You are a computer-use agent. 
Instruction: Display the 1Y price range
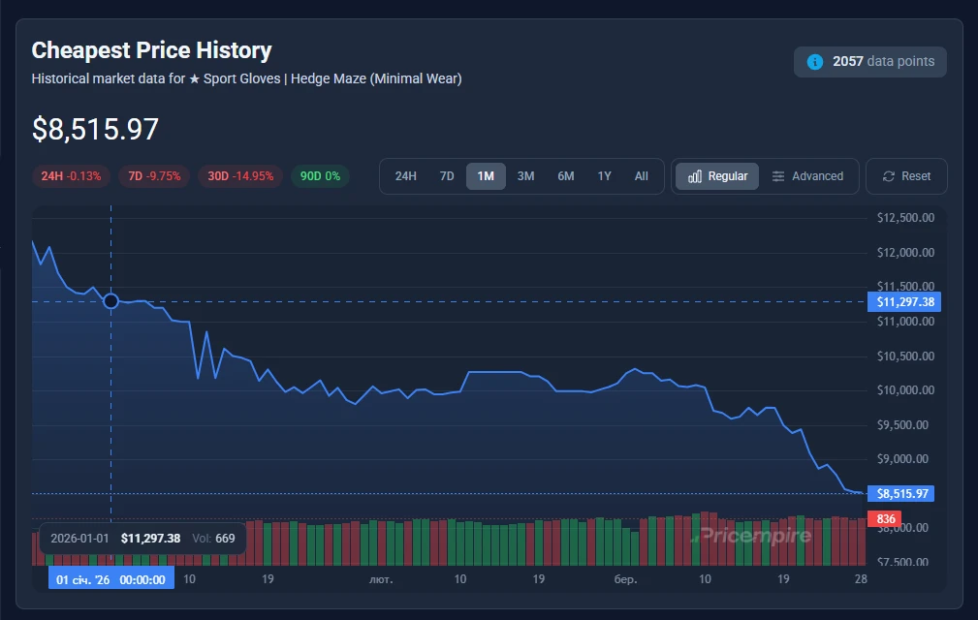(x=604, y=176)
